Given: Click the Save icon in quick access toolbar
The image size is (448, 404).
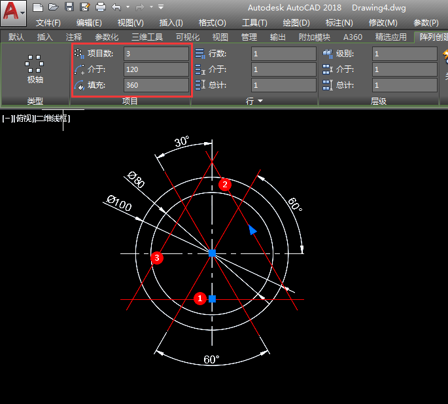Looking at the screenshot, I should coord(69,7).
